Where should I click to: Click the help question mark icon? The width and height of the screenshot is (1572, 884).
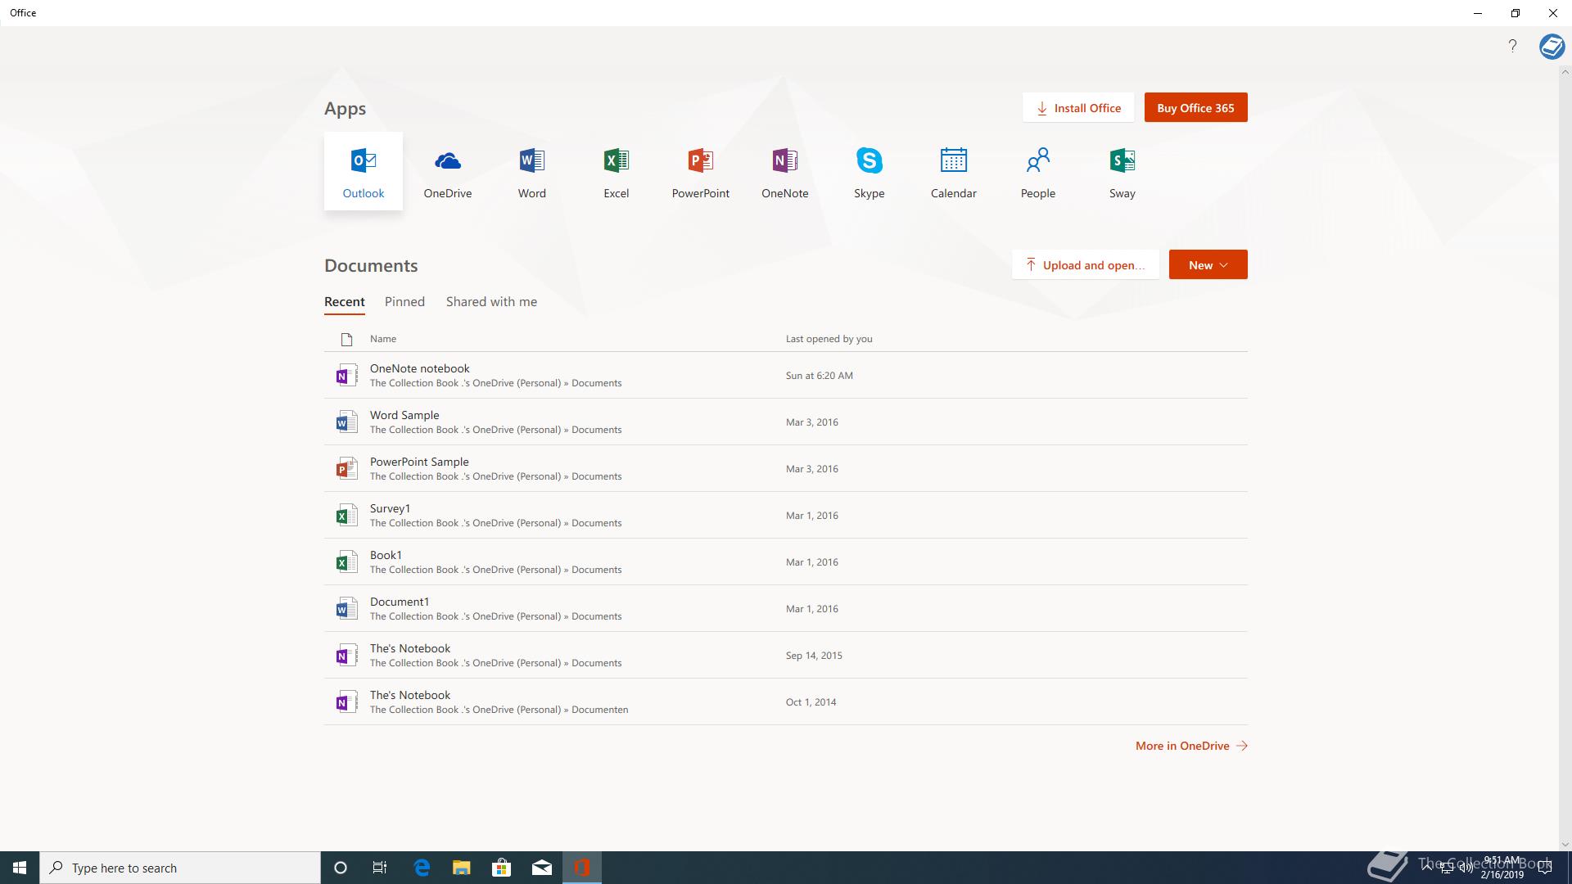click(x=1512, y=46)
